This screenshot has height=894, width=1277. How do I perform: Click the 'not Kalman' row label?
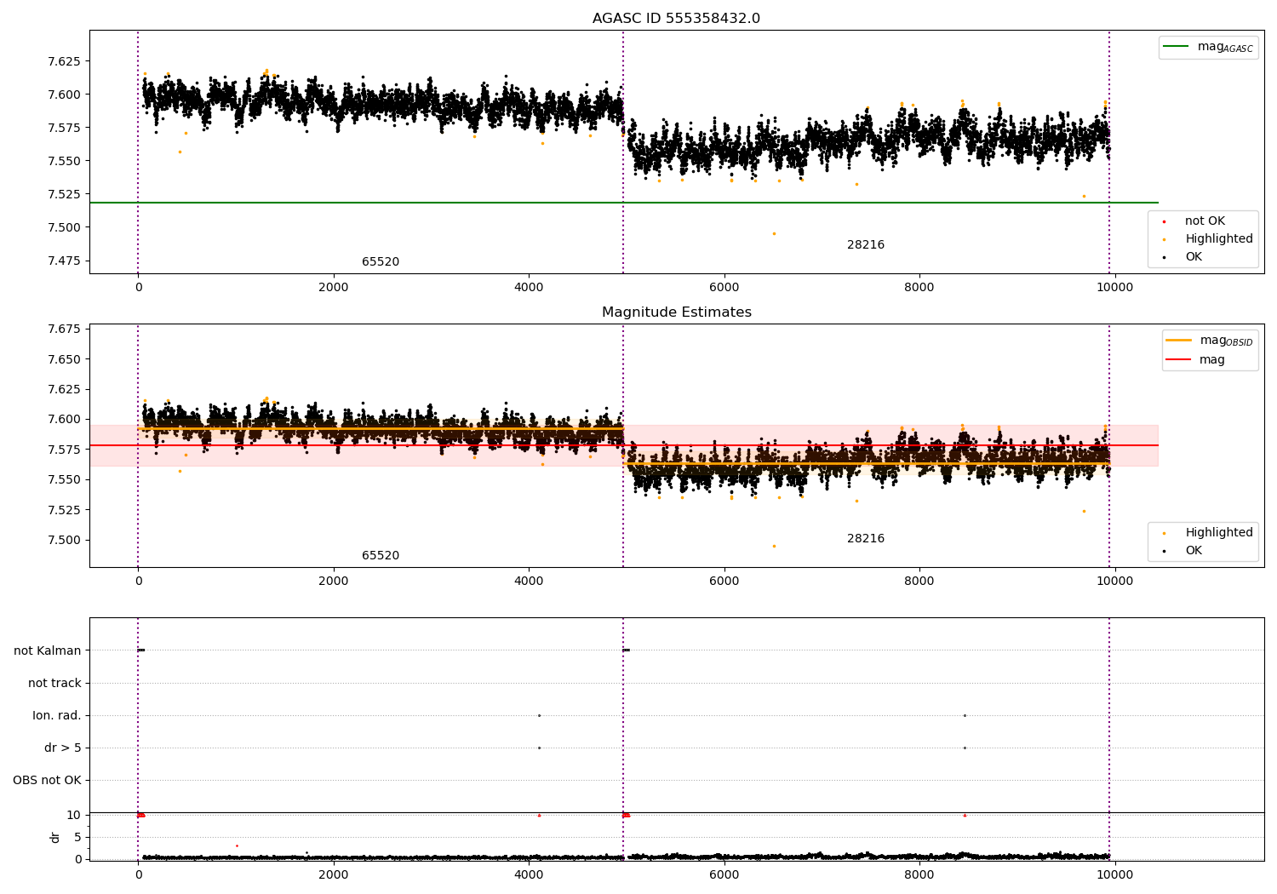48,650
